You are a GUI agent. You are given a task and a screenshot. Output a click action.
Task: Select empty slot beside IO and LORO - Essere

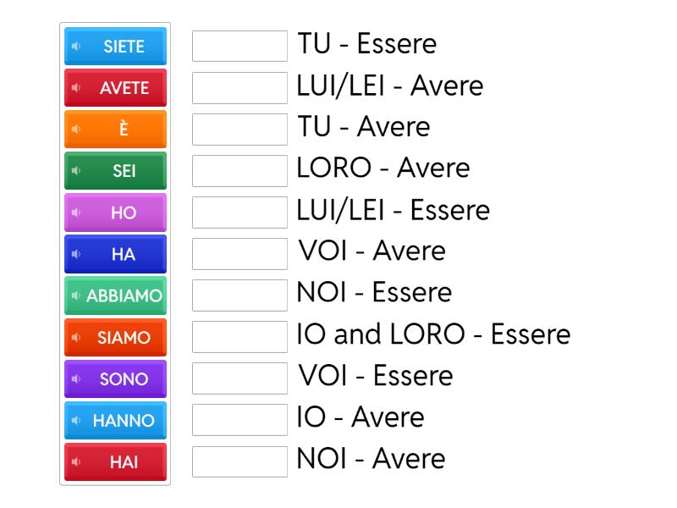point(239,337)
